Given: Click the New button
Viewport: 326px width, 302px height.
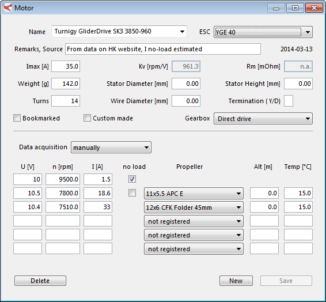Looking at the screenshot, I should pyautogui.click(x=236, y=281).
